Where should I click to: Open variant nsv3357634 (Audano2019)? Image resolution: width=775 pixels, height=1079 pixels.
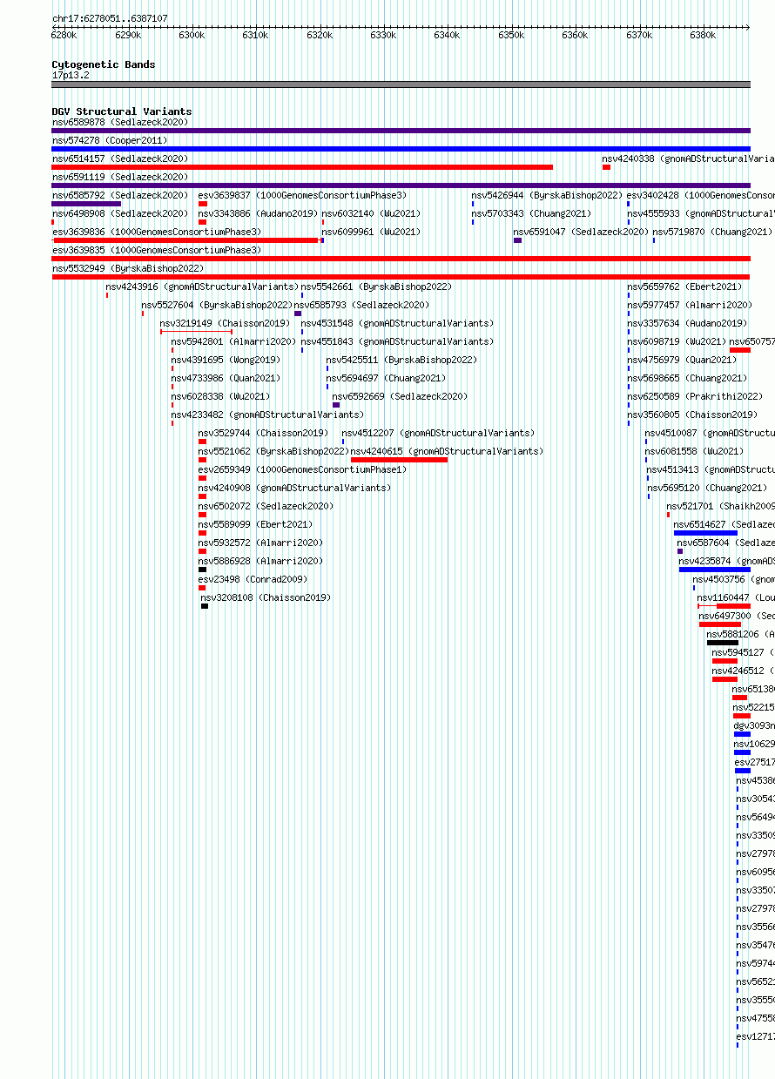pos(687,323)
